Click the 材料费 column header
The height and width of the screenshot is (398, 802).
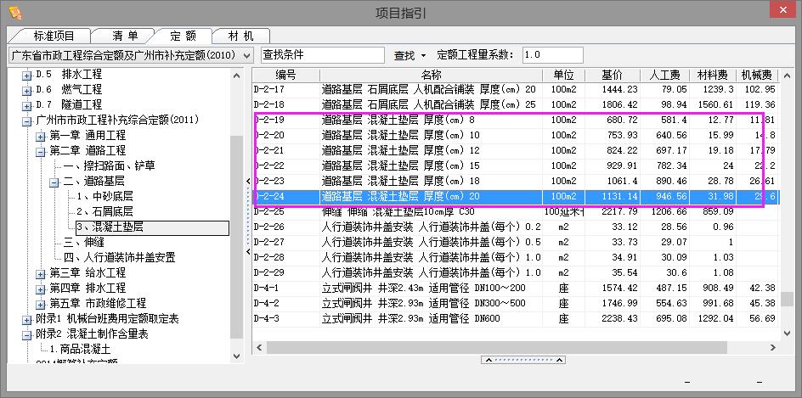[713, 76]
